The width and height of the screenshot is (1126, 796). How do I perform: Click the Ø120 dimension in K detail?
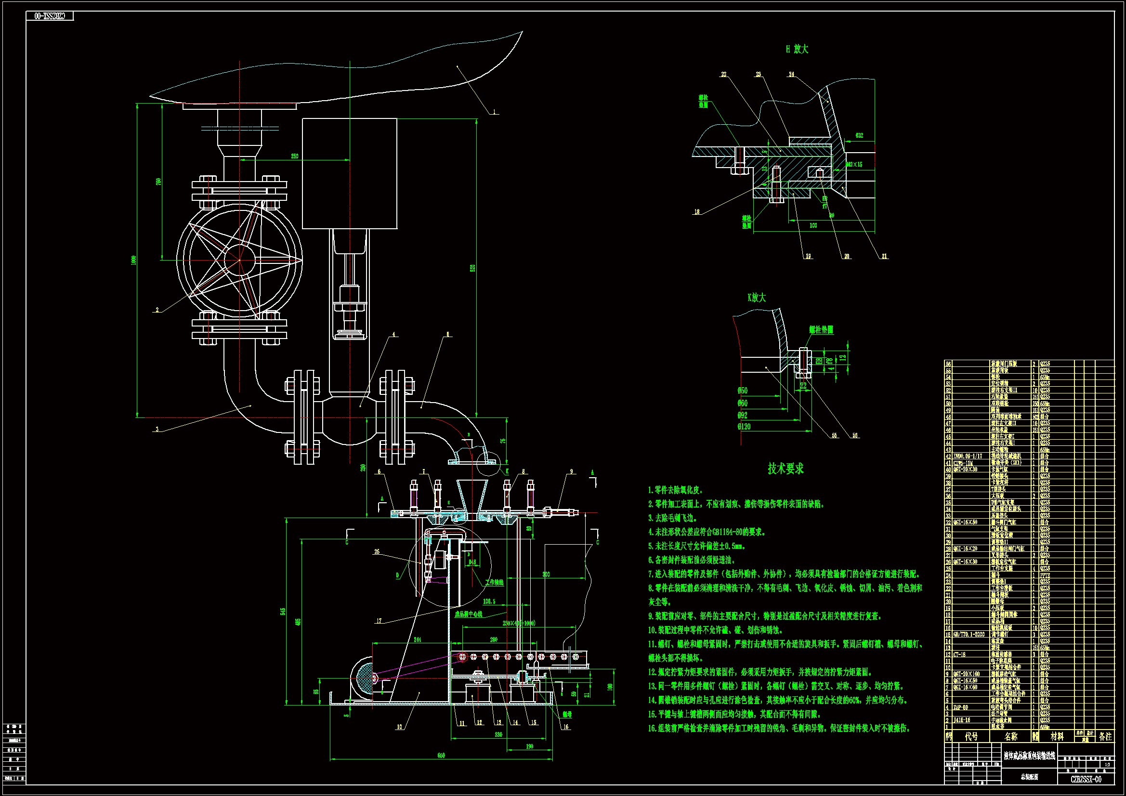point(744,427)
